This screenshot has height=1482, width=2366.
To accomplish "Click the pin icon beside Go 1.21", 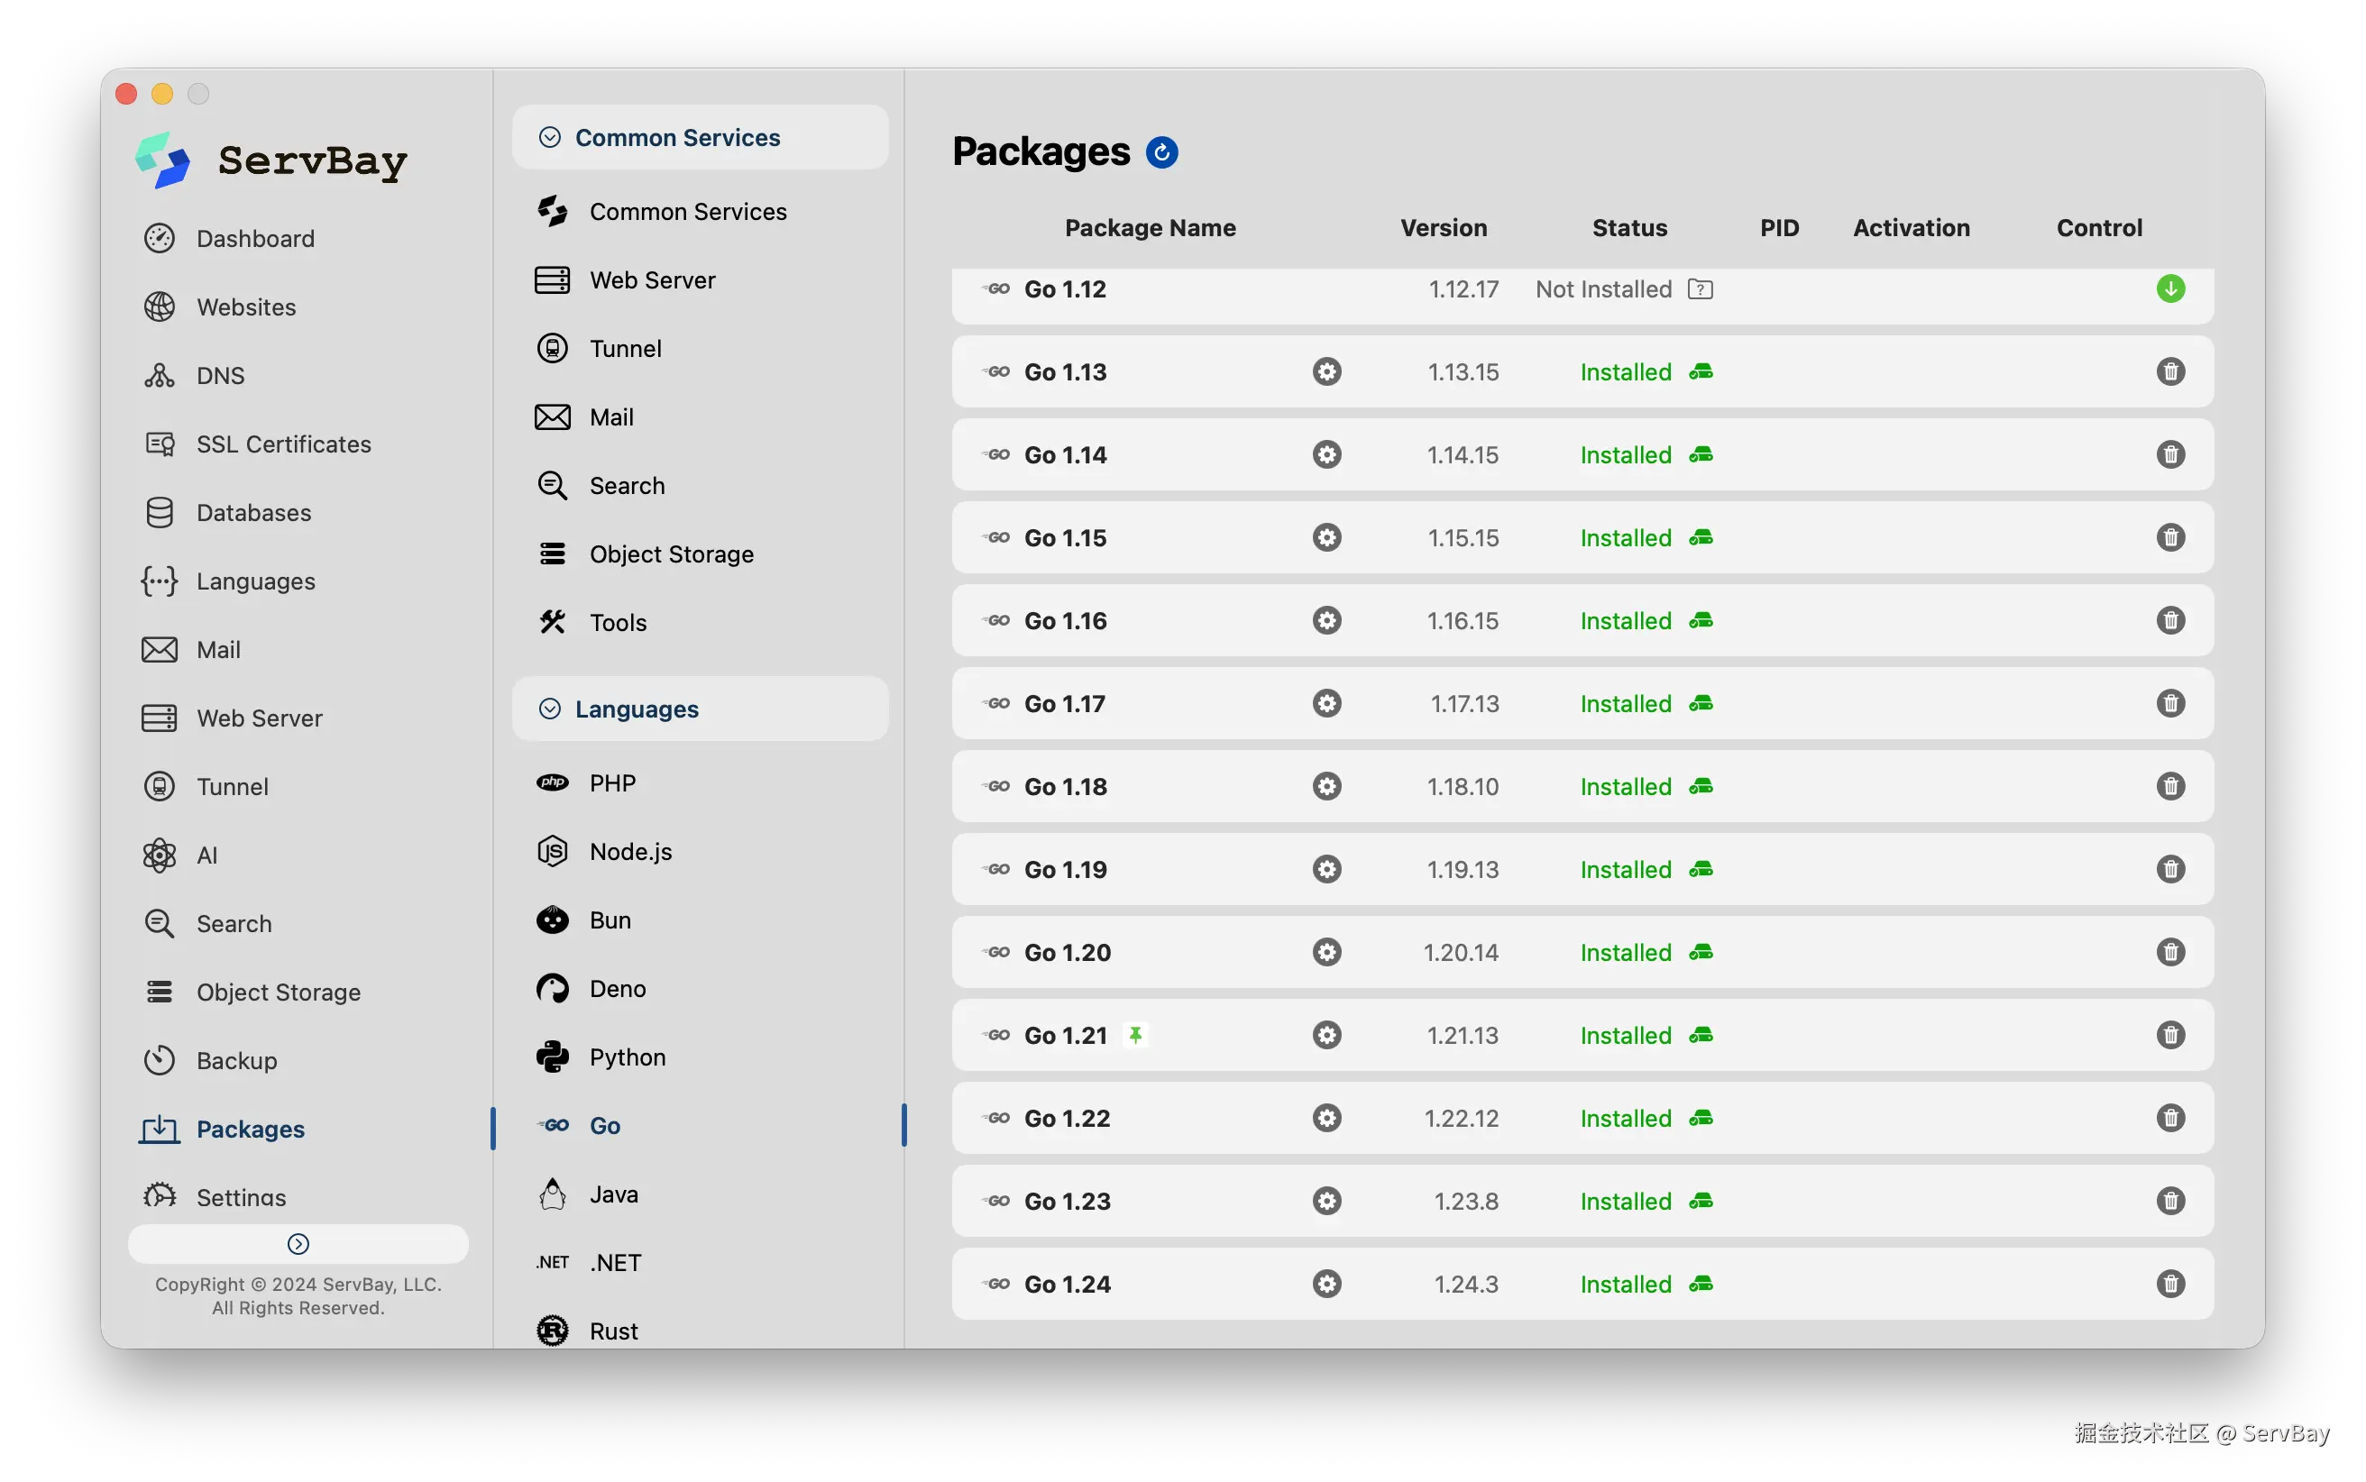I will (x=1135, y=1035).
